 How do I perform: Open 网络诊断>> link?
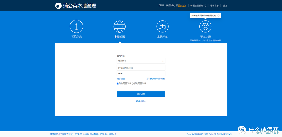click(x=141, y=102)
